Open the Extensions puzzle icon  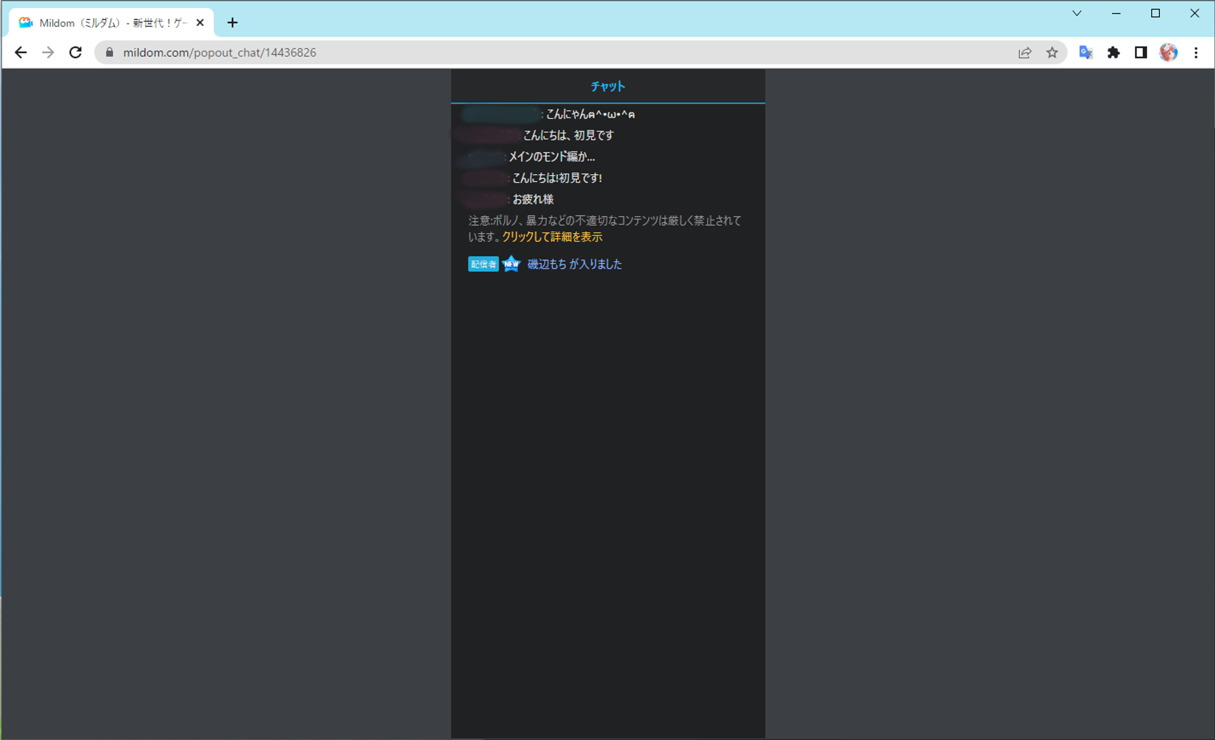[x=1114, y=53]
